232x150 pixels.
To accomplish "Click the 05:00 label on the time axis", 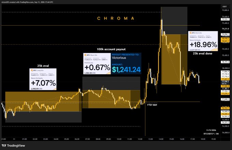I will pos(67,139).
